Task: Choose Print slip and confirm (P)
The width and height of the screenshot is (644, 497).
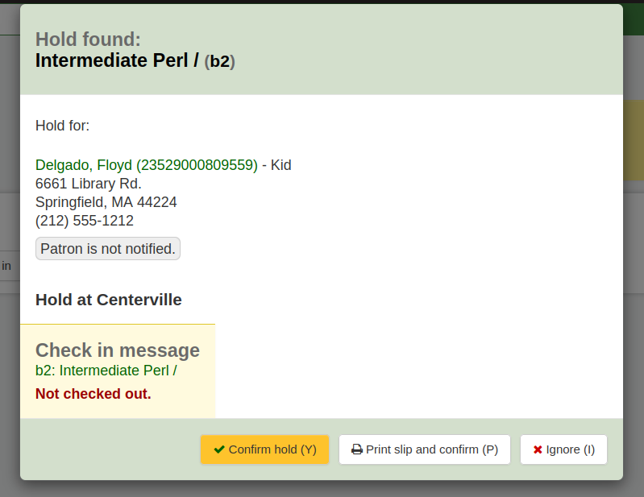Action: pos(425,449)
